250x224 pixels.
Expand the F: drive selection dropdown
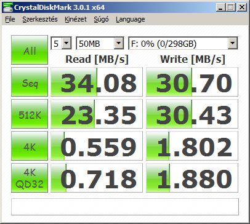[233, 43]
